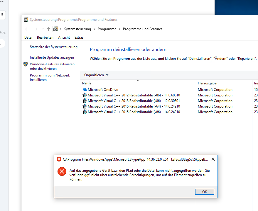Click the Programm deinstallieren oder ändern heading
Viewport: 258px width, 211px height.
click(128, 50)
